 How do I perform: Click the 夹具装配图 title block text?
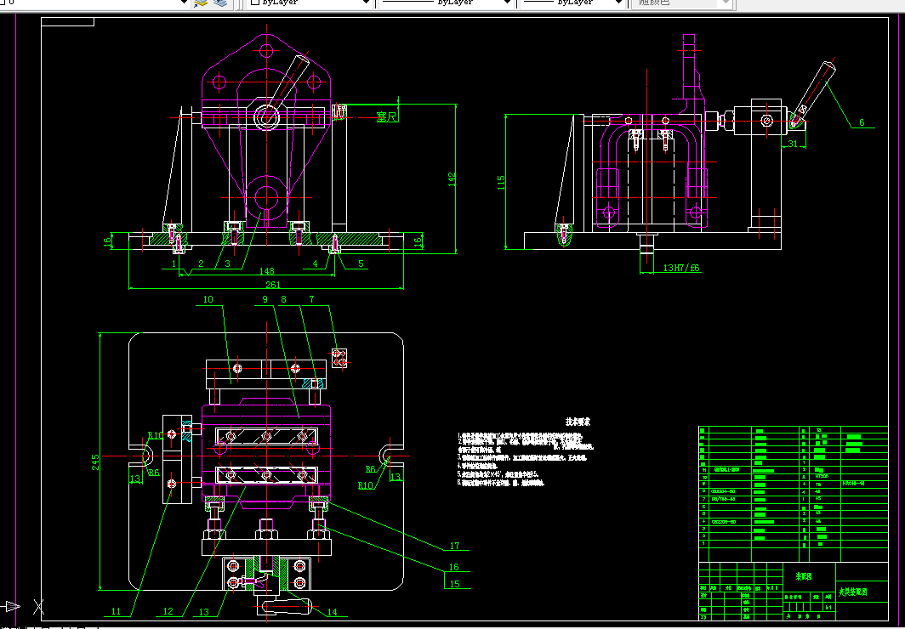(x=853, y=592)
